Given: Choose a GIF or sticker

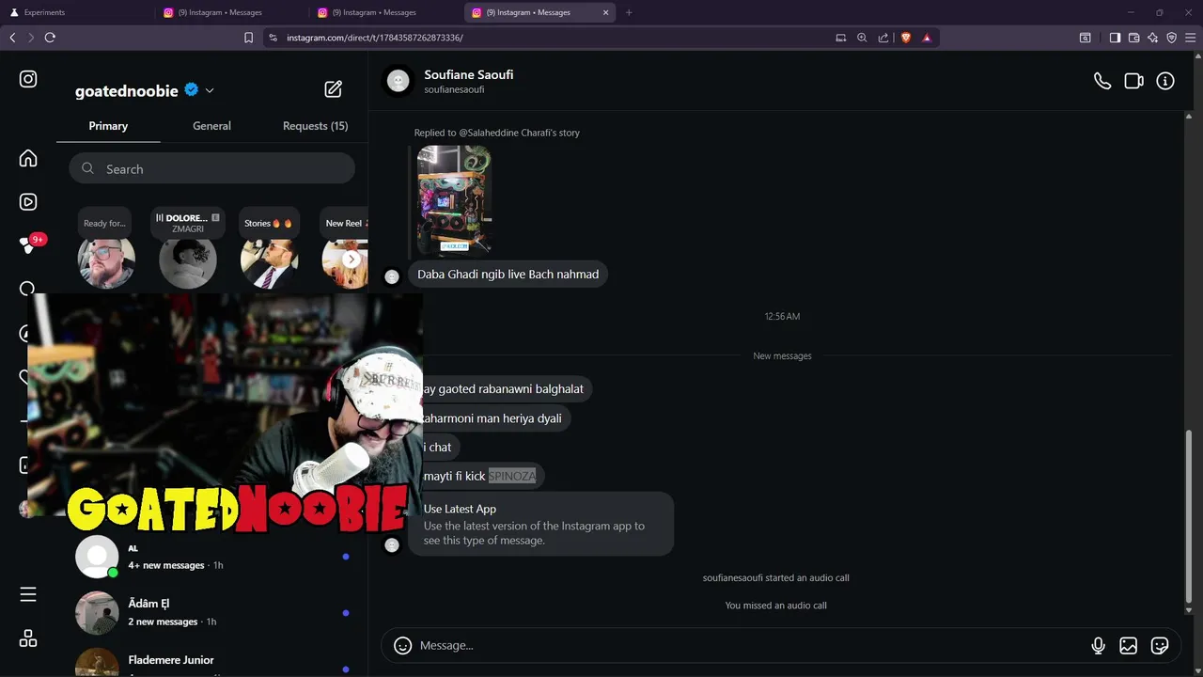Looking at the screenshot, I should (x=1160, y=645).
